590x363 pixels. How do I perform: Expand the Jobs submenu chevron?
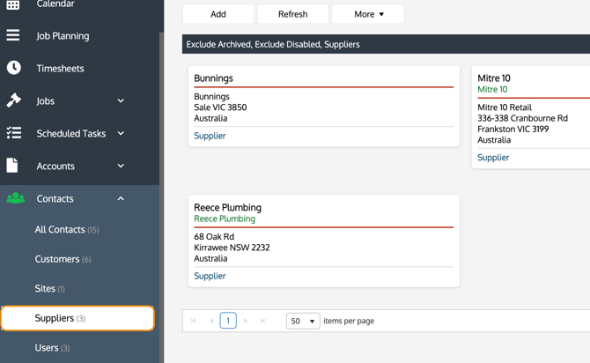click(x=121, y=101)
